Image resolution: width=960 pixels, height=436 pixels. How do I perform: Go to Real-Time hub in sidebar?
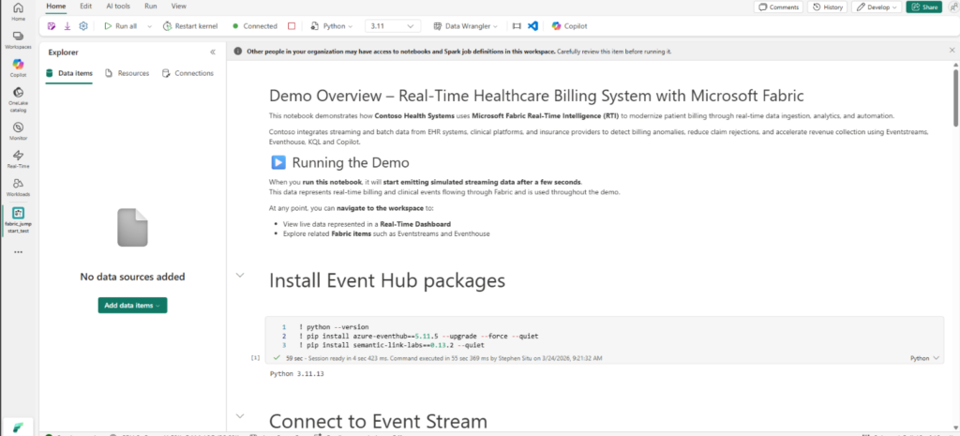point(18,158)
